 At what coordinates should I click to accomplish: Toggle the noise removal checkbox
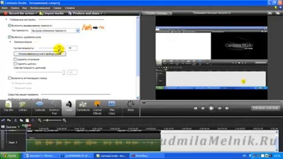[x=10, y=37]
